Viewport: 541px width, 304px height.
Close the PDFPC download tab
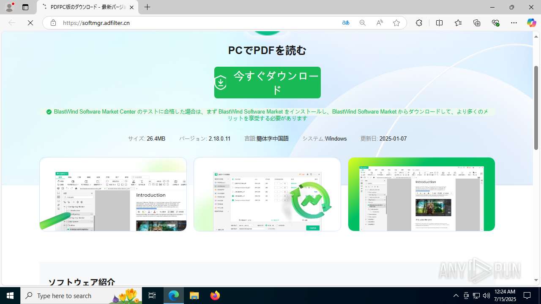click(131, 7)
